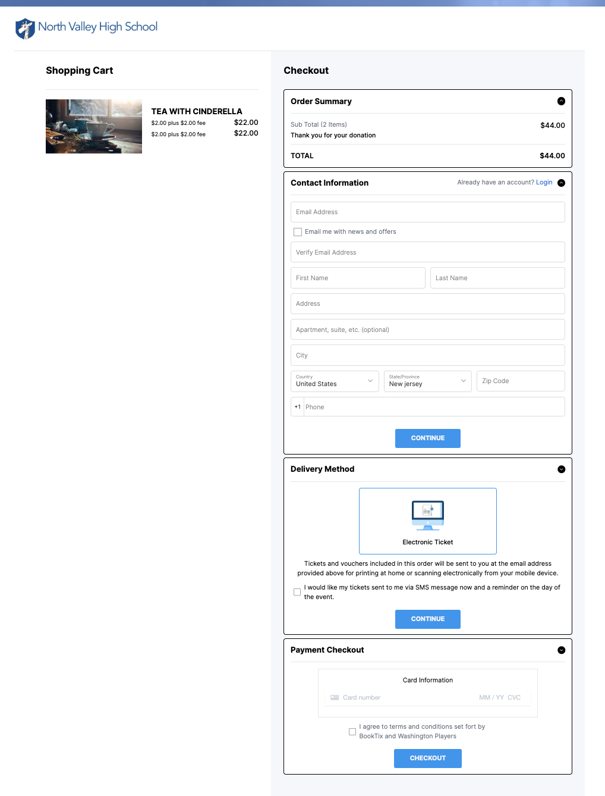Click the North Valley High School shield logo
Image resolution: width=605 pixels, height=796 pixels.
25,28
